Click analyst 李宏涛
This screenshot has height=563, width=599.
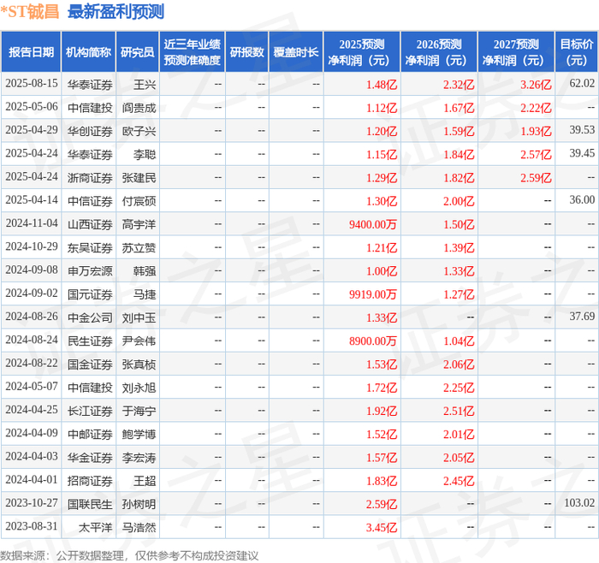pos(139,457)
